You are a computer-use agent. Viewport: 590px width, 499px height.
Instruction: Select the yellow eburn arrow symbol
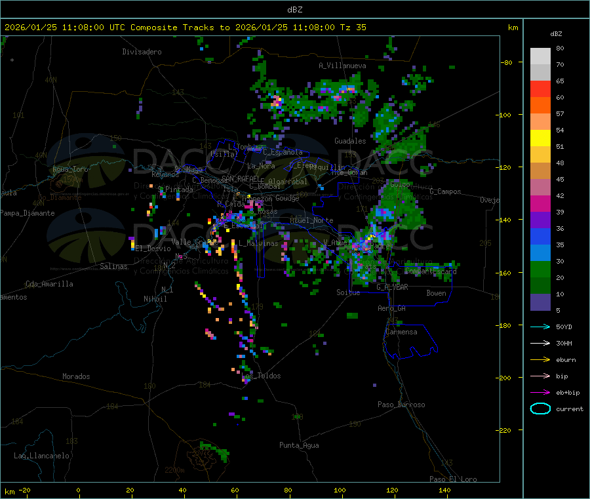pyautogui.click(x=540, y=360)
